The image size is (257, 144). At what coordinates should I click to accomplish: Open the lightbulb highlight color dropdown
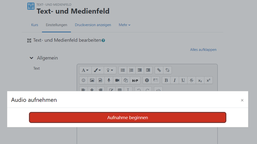point(110,70)
